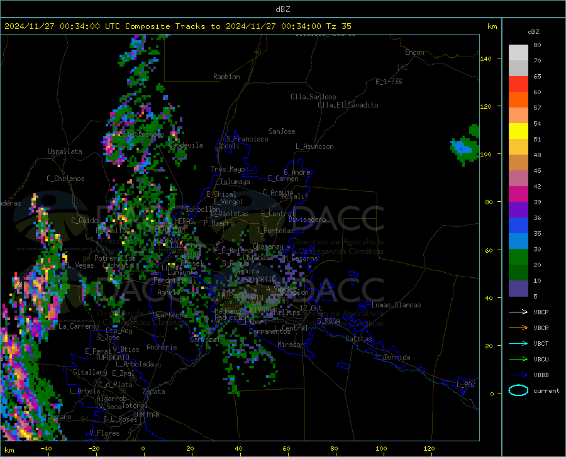Select the dark orange 57-60 dBZ swatch
This screenshot has width=566, height=457.
click(518, 100)
